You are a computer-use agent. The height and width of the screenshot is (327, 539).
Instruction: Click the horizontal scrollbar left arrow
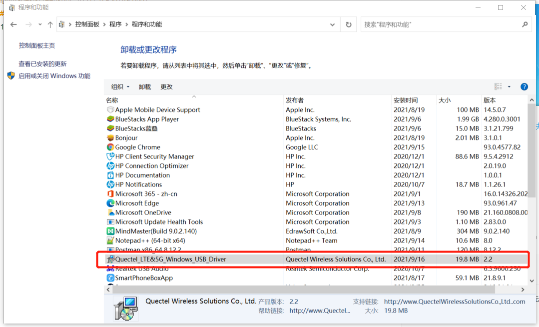(108, 289)
